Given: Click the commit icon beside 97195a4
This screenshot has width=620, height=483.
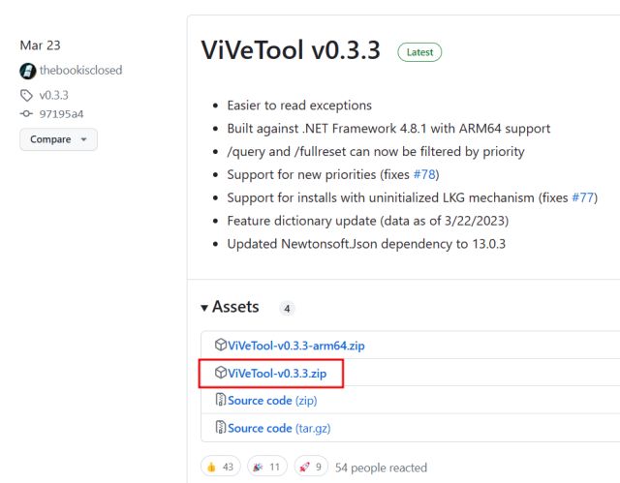Looking at the screenshot, I should [x=26, y=113].
